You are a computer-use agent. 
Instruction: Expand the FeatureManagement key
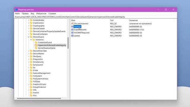28,73
